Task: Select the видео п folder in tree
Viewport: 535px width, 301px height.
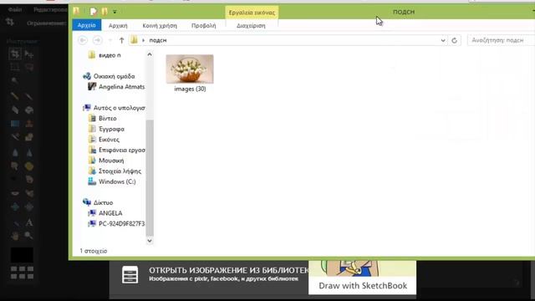Action: pyautogui.click(x=110, y=55)
